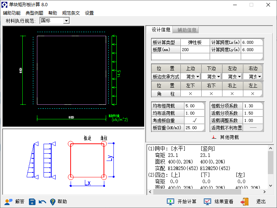Open the 材料执行规范 dropdown
The height and width of the screenshot is (208, 277).
66,21
